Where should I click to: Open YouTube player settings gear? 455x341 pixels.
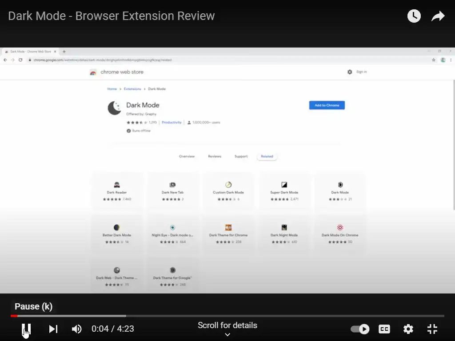pos(408,329)
